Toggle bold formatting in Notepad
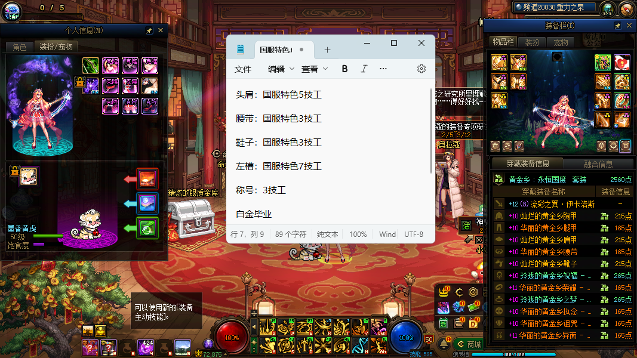The height and width of the screenshot is (358, 637). point(344,69)
